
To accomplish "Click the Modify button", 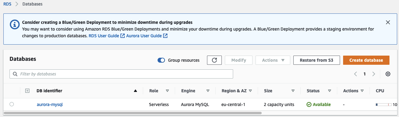I will click(239, 60).
